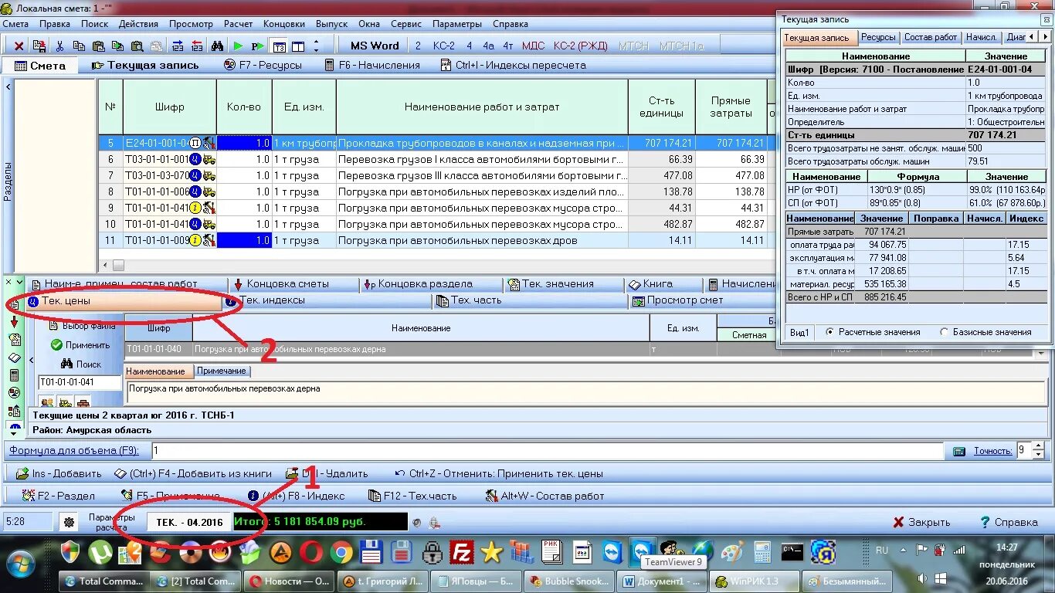Collapse the Разделы side panel arrow

tap(8, 86)
